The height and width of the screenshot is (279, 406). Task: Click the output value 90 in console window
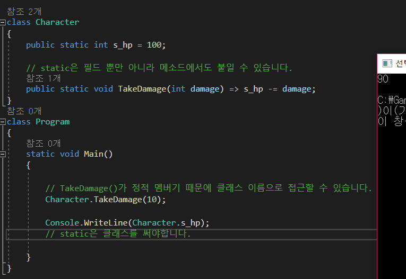383,79
